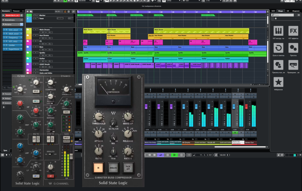Toggle the purple Cycle loop button

point(160,155)
